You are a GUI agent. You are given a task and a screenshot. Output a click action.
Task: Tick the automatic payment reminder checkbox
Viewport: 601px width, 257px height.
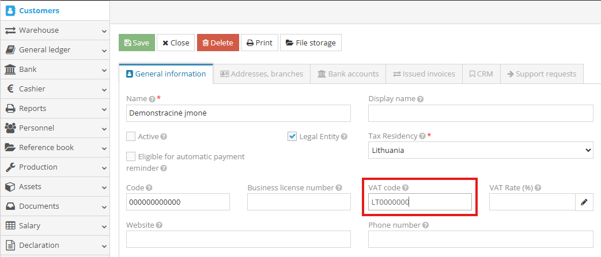[x=131, y=156]
